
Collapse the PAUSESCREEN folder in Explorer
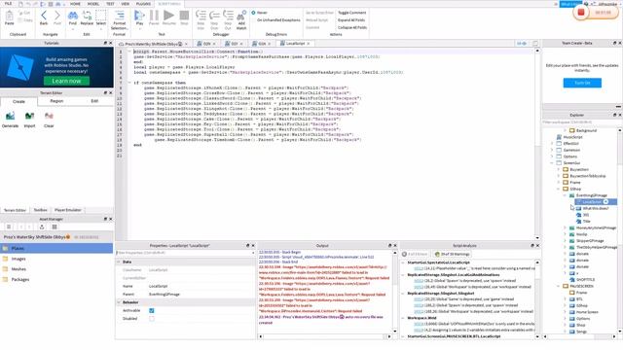click(x=558, y=286)
